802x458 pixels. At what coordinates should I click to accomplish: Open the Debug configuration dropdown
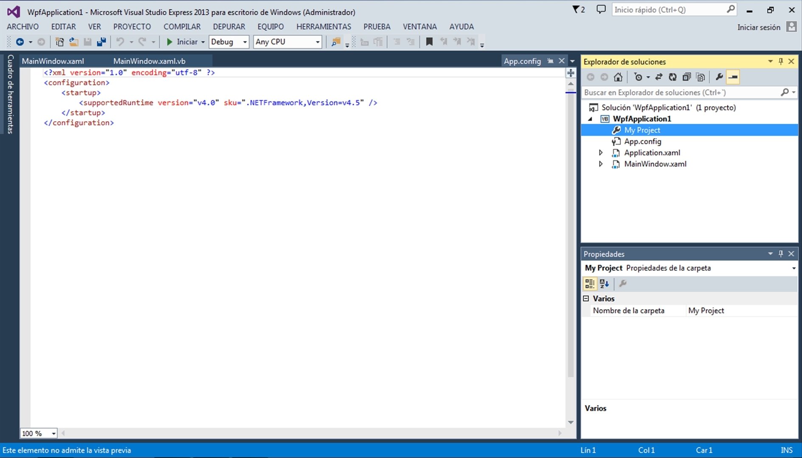pos(245,42)
